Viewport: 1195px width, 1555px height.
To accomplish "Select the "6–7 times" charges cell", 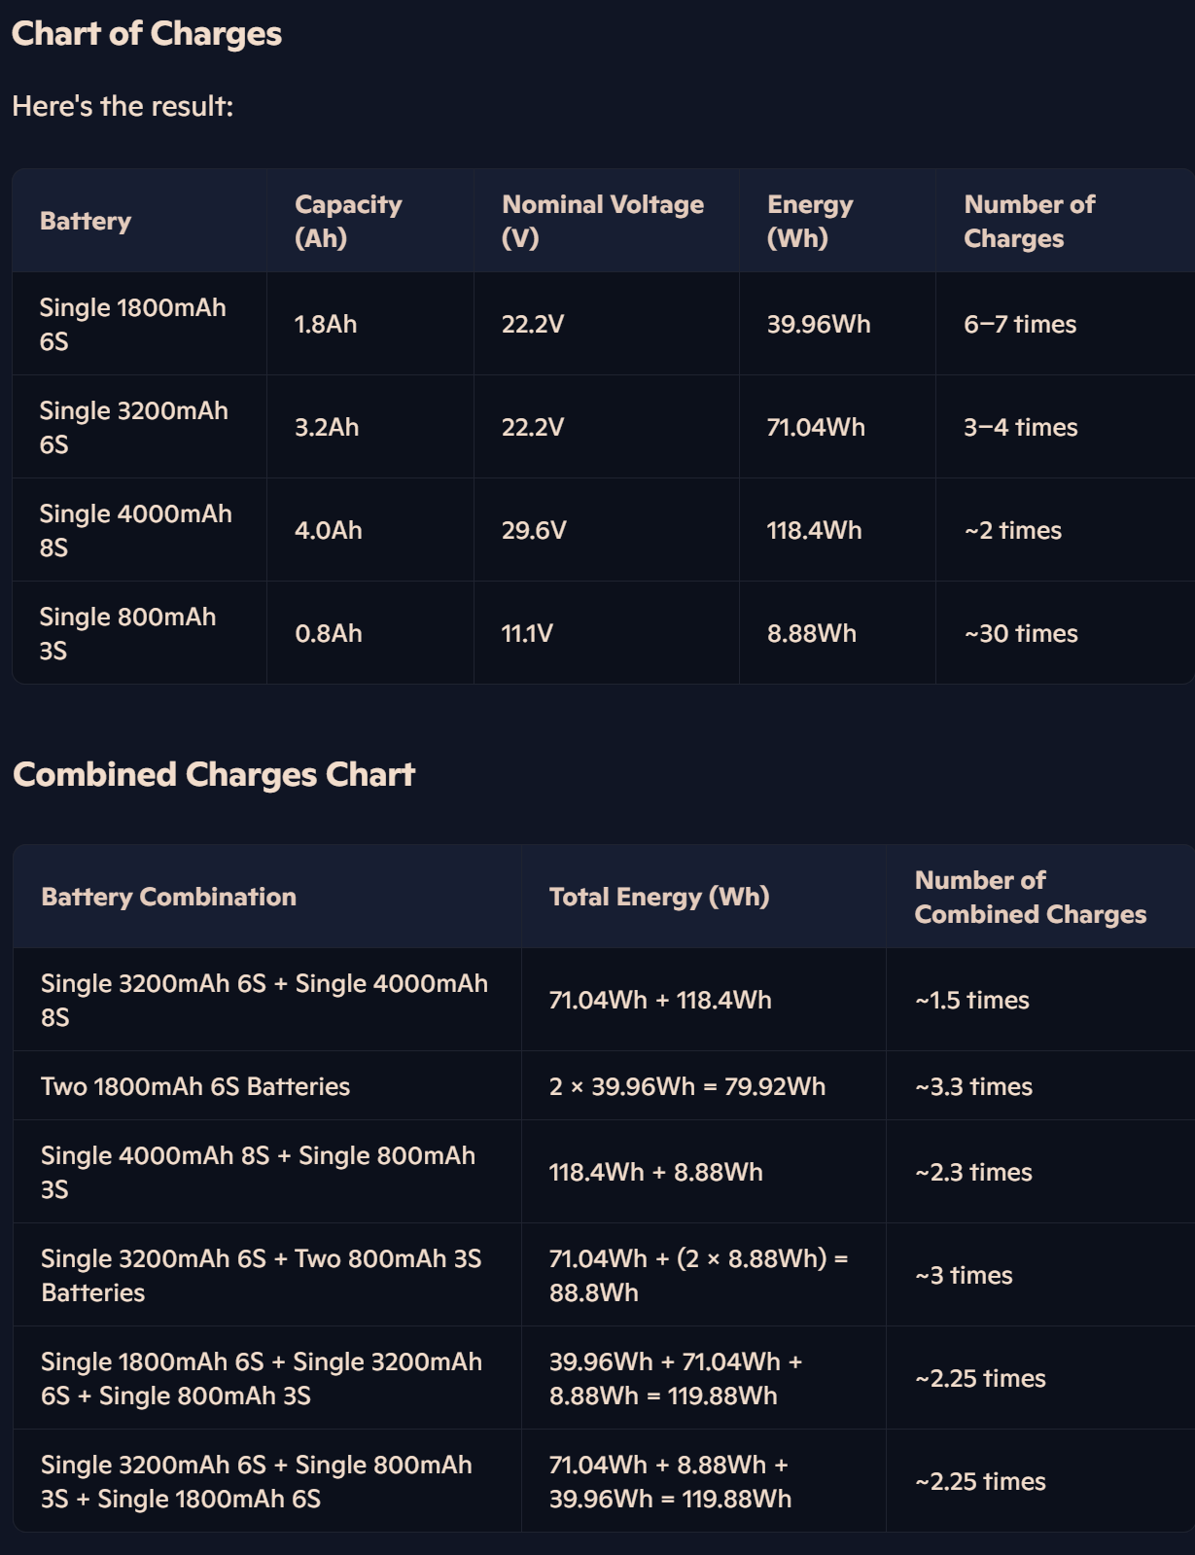I will click(1020, 324).
